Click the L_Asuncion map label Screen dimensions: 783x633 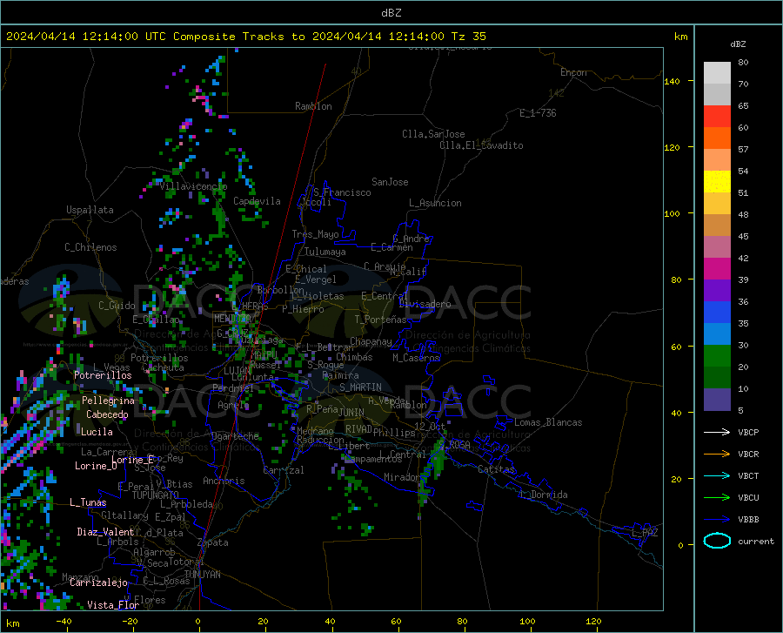[x=435, y=203]
